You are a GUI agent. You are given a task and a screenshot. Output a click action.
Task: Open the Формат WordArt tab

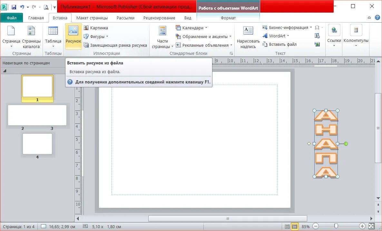228,18
